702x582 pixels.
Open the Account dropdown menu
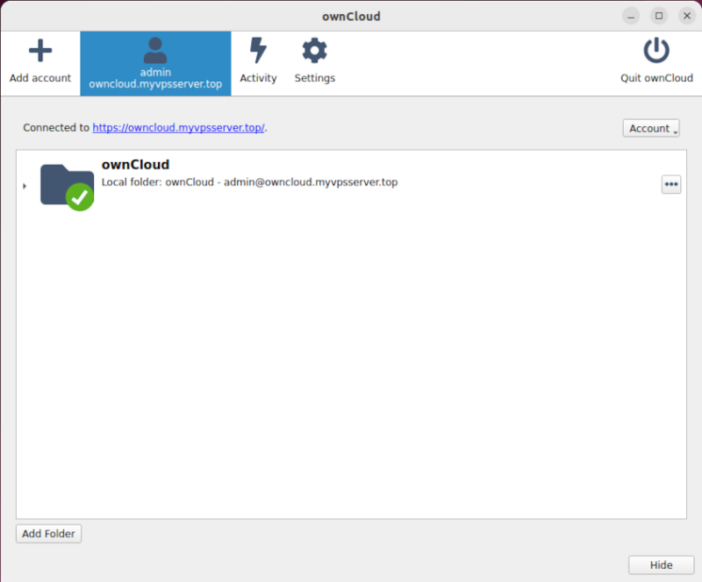pyautogui.click(x=651, y=128)
